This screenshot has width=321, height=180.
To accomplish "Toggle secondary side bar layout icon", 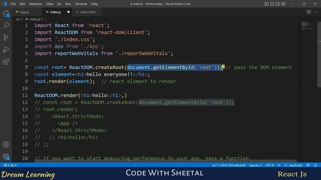I will pyautogui.click(x=277, y=3).
